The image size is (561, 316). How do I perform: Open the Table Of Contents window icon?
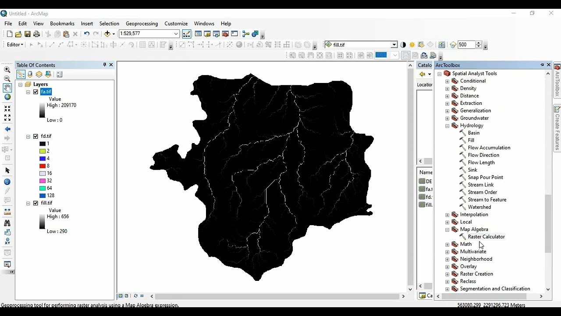click(198, 34)
